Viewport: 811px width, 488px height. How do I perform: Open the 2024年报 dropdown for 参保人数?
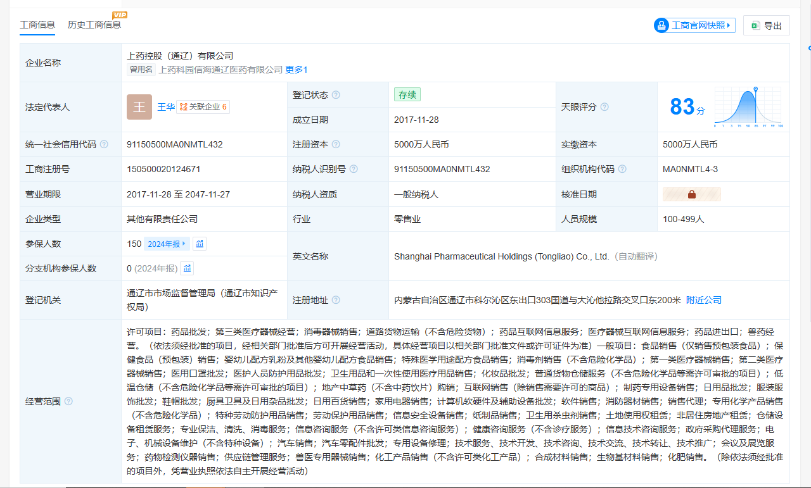[x=167, y=244]
